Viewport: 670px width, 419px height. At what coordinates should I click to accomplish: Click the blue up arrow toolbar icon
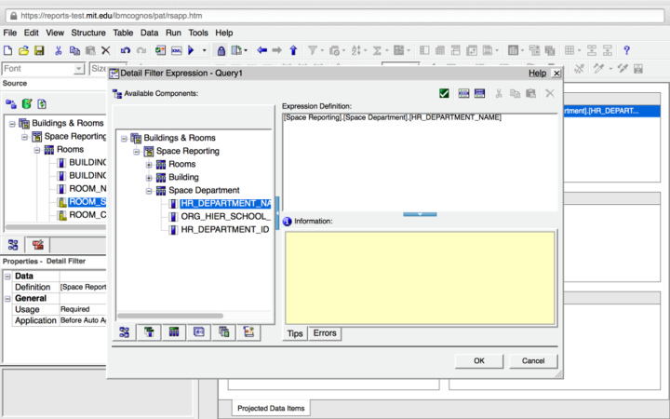[x=293, y=50]
